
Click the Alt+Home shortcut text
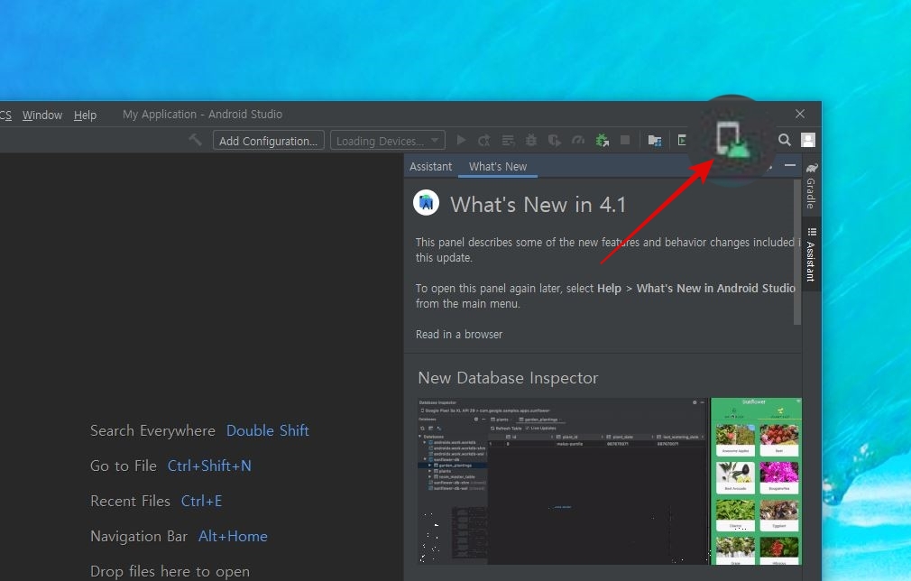pyautogui.click(x=233, y=536)
